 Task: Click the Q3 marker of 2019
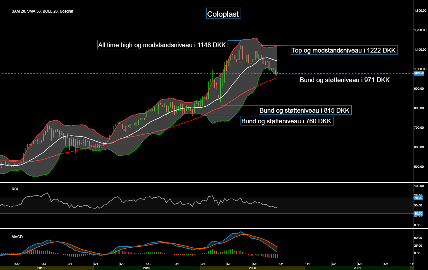[x=149, y=264]
